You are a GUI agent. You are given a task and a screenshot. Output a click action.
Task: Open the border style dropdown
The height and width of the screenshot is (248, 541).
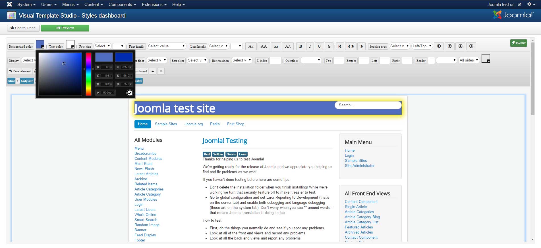tap(446, 60)
